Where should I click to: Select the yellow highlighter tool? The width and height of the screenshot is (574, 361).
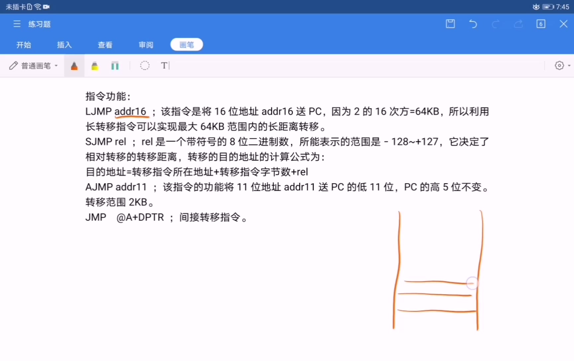95,65
